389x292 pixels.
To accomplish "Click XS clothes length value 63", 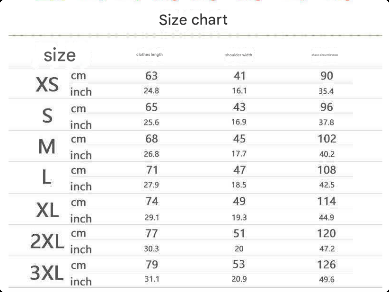I will (151, 76).
